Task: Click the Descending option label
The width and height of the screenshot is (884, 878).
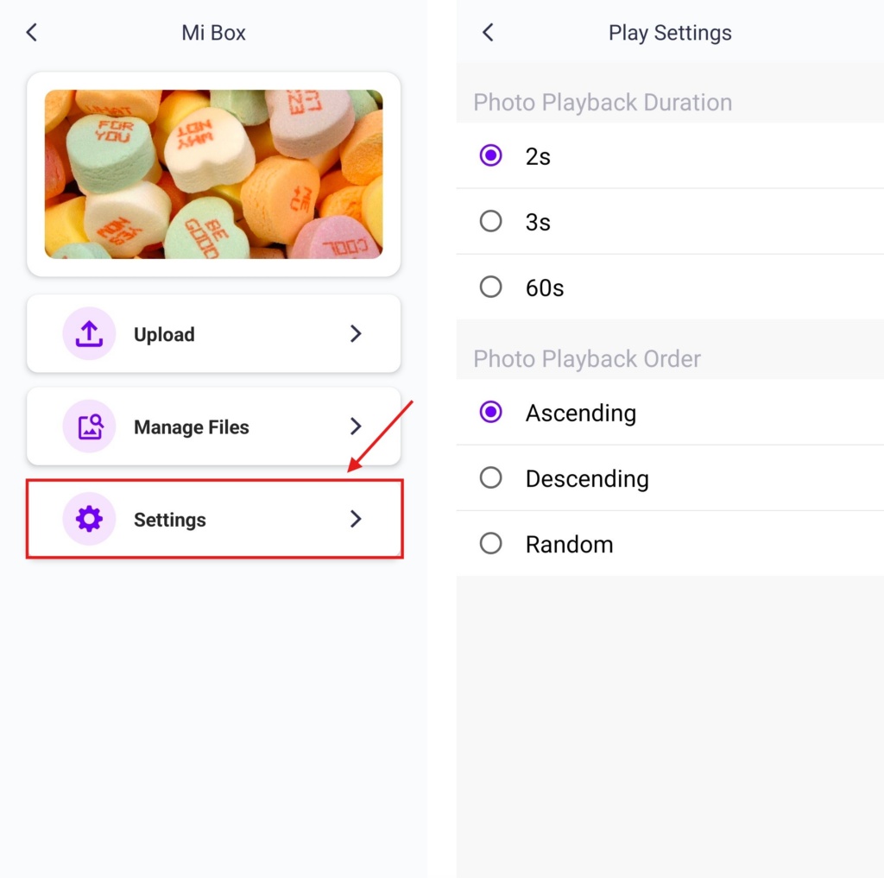Action: tap(587, 479)
